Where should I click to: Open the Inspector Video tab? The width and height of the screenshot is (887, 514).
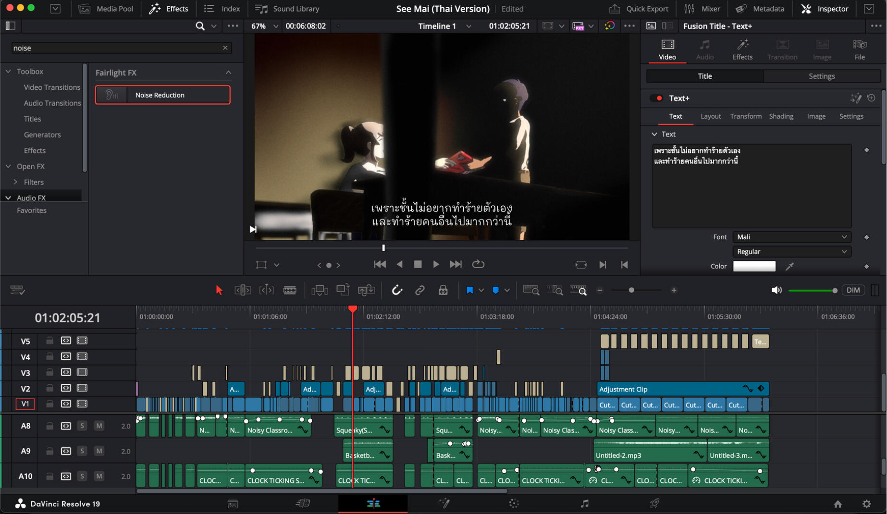coord(667,49)
